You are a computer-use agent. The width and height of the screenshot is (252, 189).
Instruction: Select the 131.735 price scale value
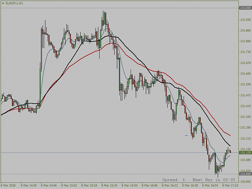point(246,52)
